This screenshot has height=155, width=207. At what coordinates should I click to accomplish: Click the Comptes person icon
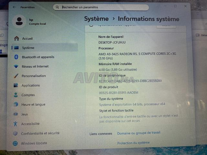click(16, 95)
